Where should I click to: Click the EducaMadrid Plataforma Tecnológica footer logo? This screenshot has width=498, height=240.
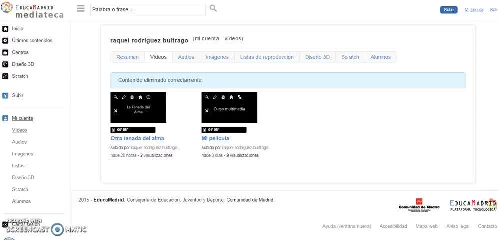[473, 205]
